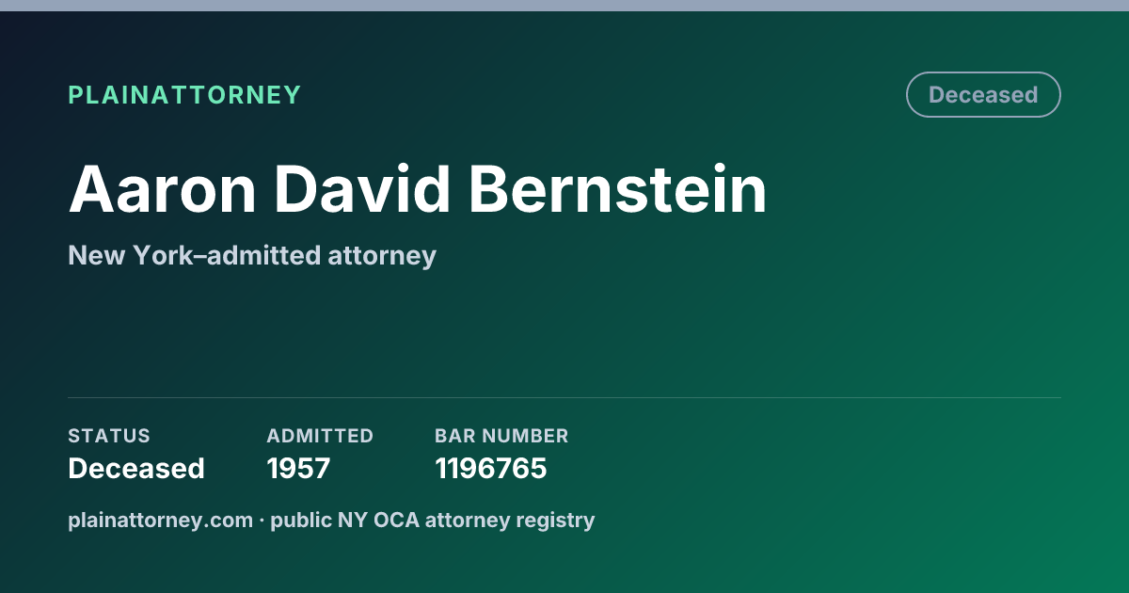Image resolution: width=1129 pixels, height=593 pixels.
Task: Click the gray strip along the top edge
Action: [x=564, y=6]
